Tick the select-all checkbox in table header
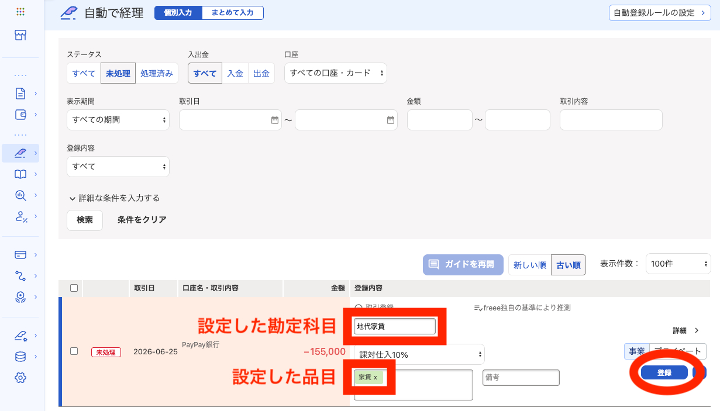The width and height of the screenshot is (720, 411). click(74, 288)
